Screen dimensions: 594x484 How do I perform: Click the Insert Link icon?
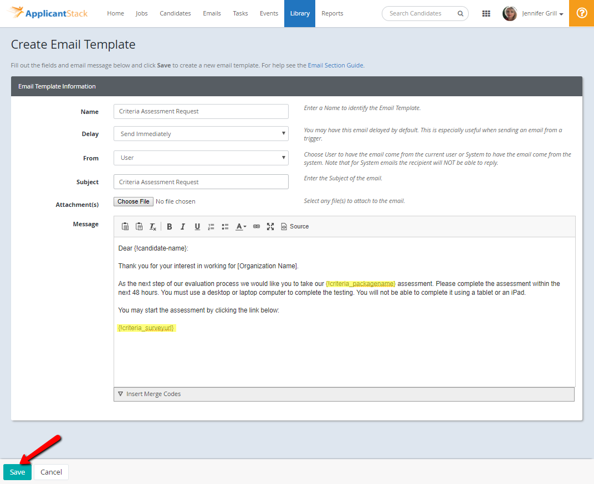(256, 226)
